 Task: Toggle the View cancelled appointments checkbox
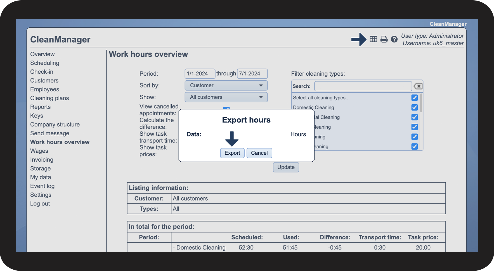click(x=226, y=108)
